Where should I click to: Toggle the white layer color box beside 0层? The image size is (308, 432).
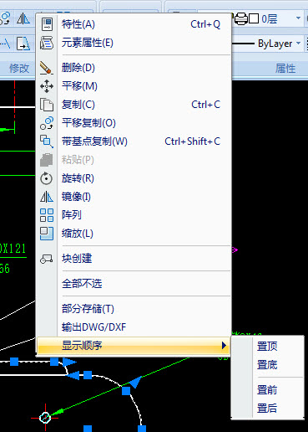pos(254,18)
